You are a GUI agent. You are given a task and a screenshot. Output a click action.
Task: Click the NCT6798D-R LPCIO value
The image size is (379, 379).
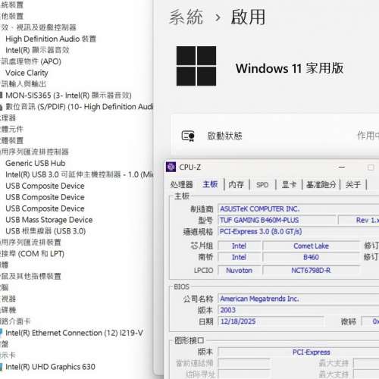tap(311, 271)
